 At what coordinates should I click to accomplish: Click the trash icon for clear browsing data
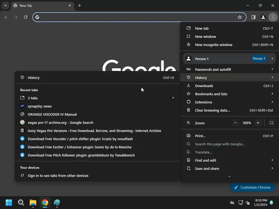coord(189,110)
